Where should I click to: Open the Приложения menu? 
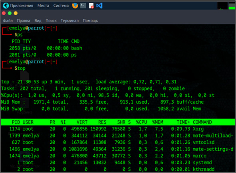(x=22, y=6)
